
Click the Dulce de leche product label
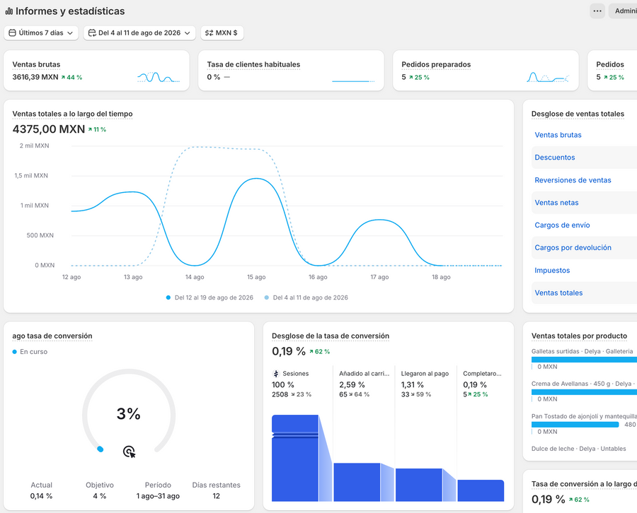[x=578, y=449]
